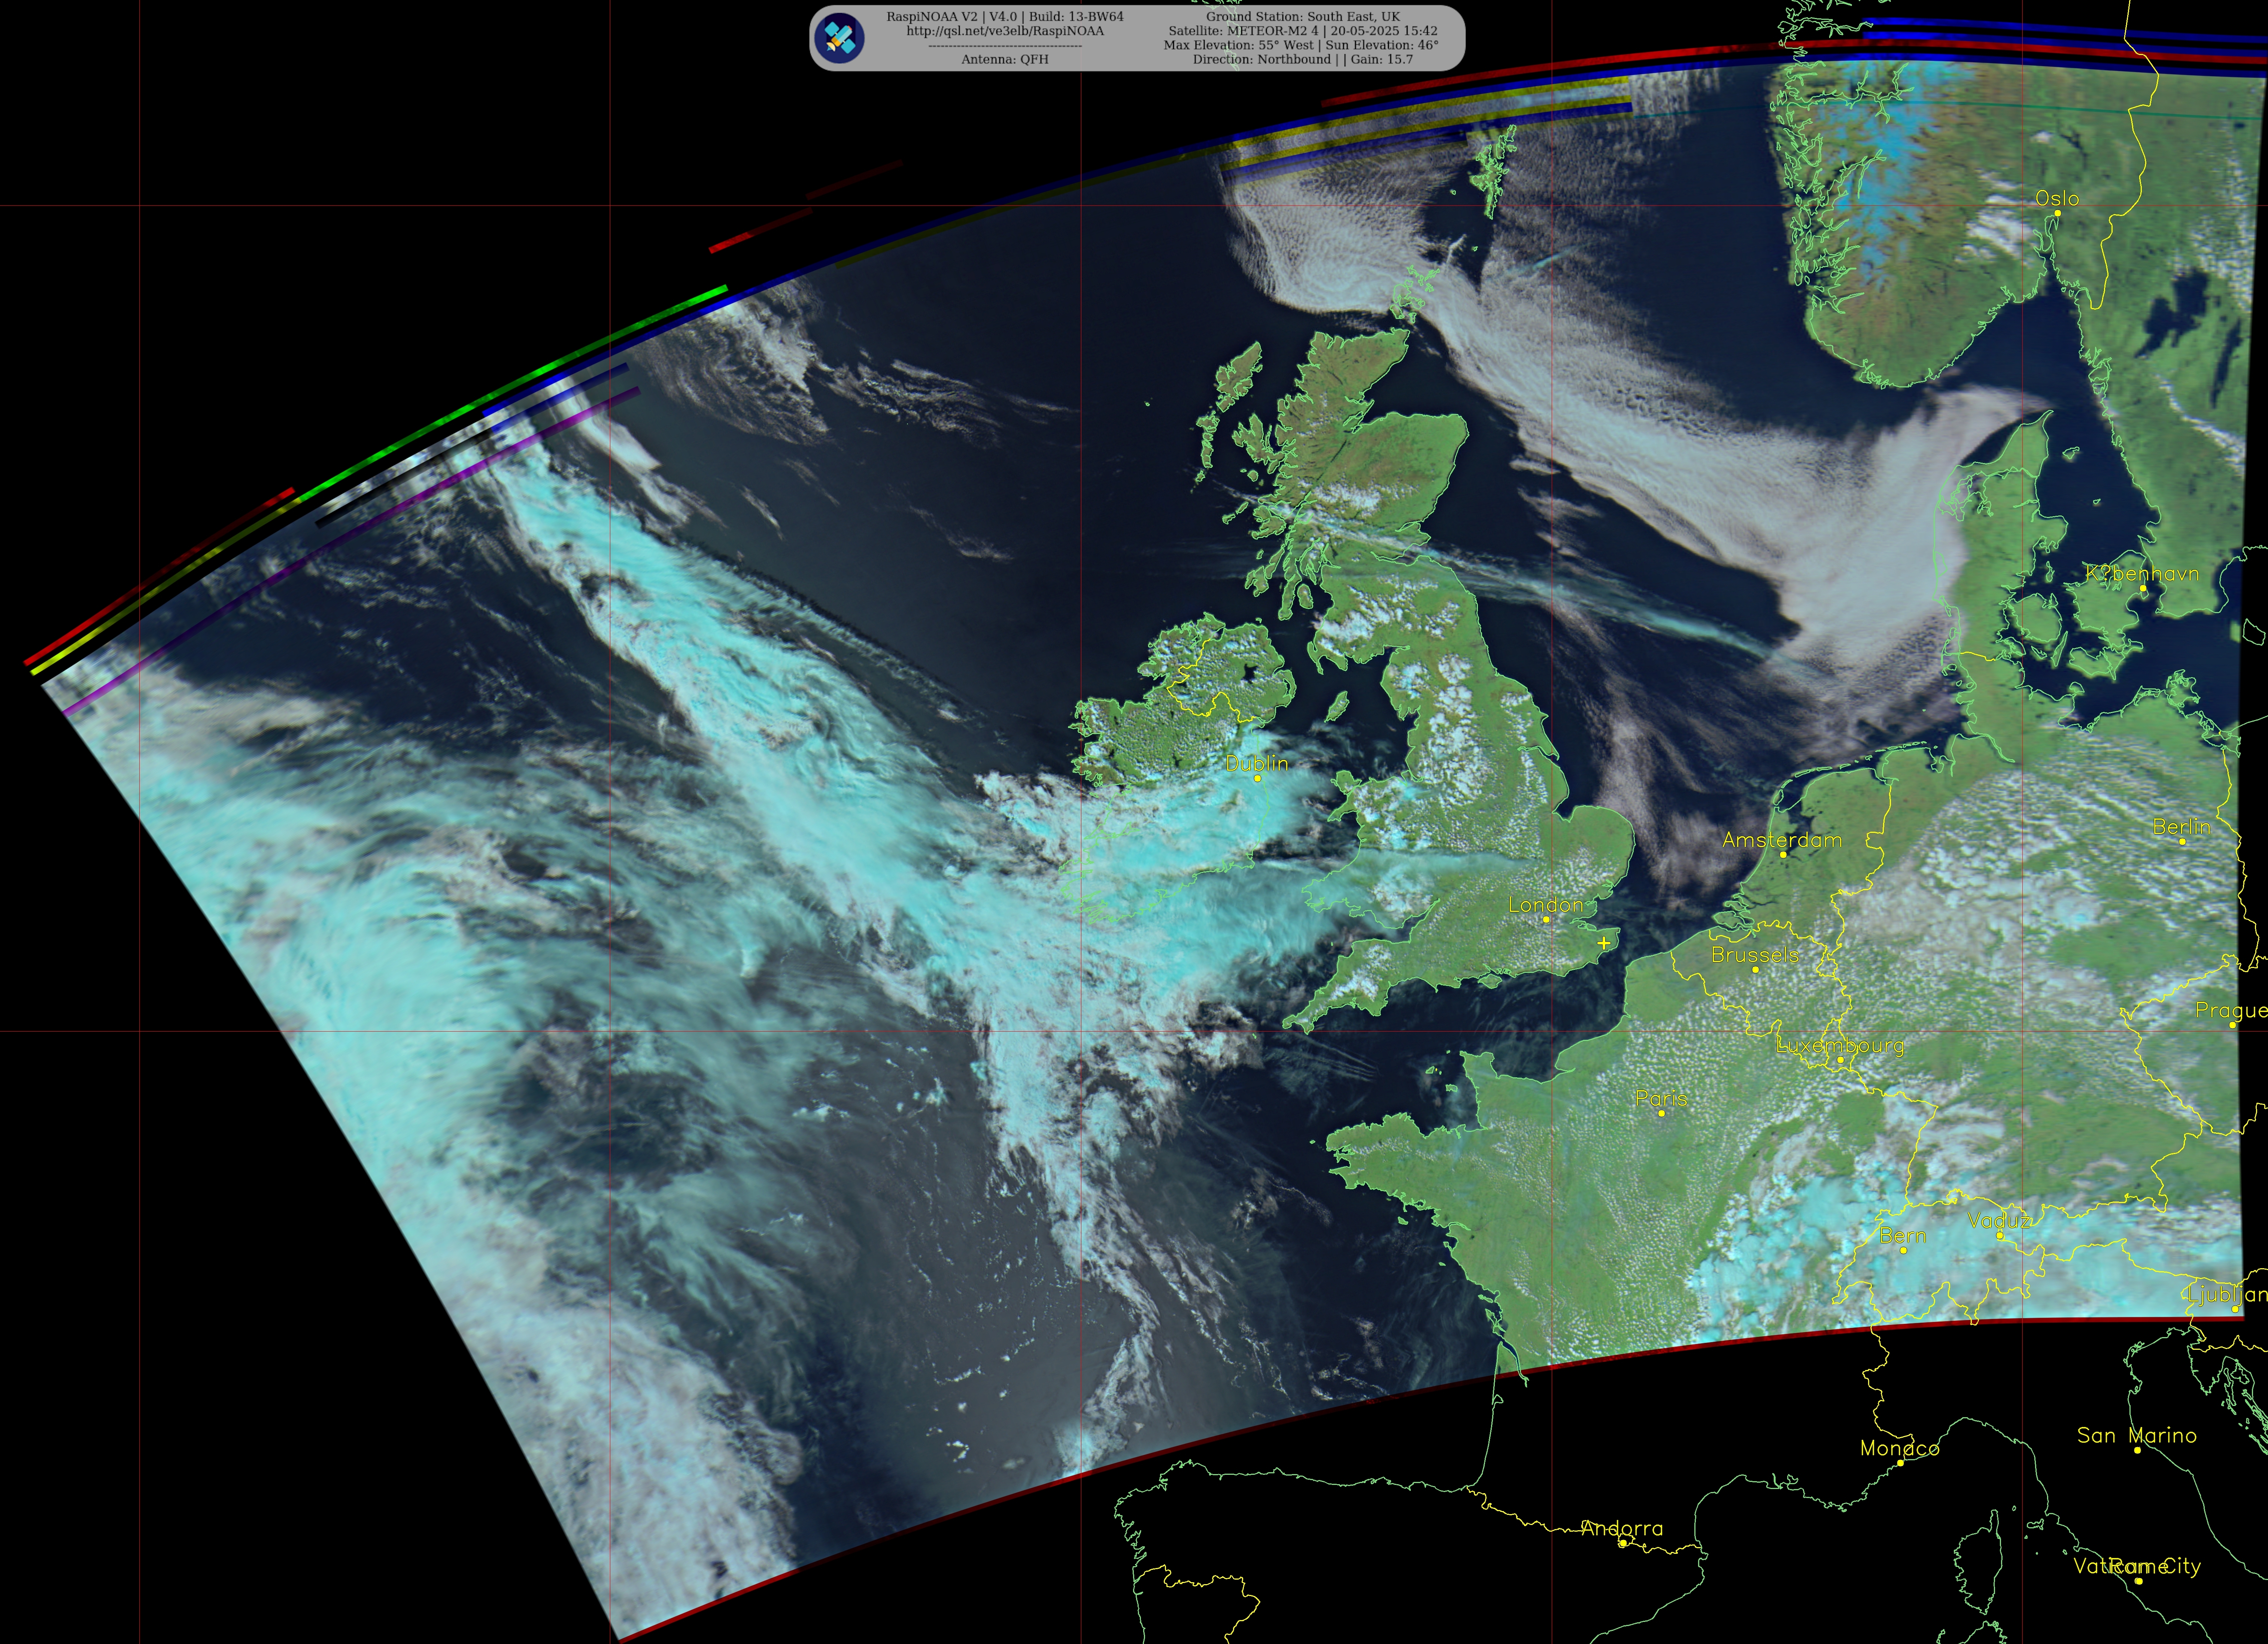Image resolution: width=2268 pixels, height=1644 pixels.
Task: Click the "RaspiNOAA V2 | V4.0 | Build: 13-BW64" text
Action: click(x=1005, y=17)
